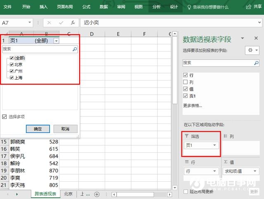Click the 更多表格 link

pyautogui.click(x=193, y=105)
